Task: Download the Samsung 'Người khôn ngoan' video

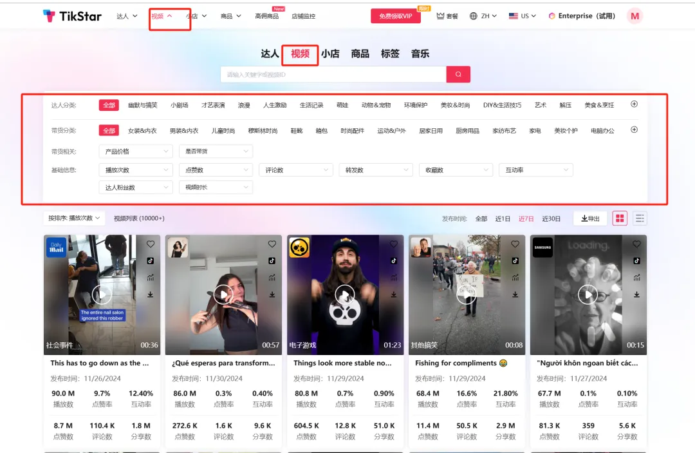Action: click(x=636, y=294)
